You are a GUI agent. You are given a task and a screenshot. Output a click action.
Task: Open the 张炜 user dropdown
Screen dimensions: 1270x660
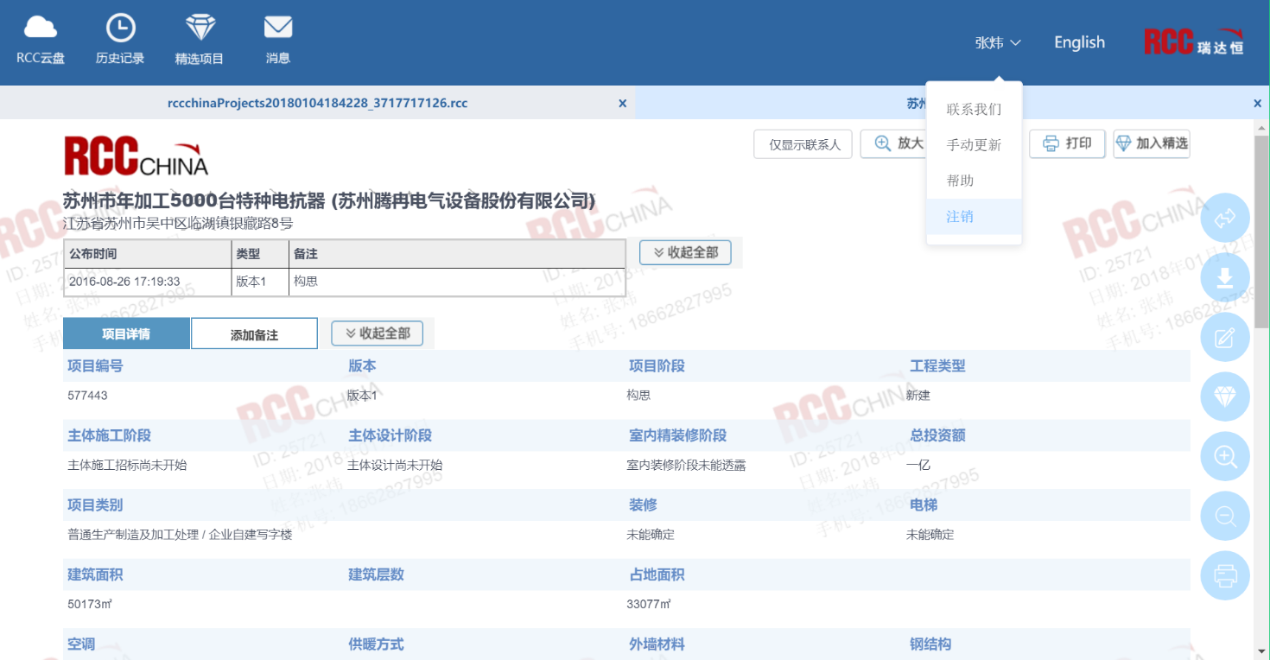998,42
